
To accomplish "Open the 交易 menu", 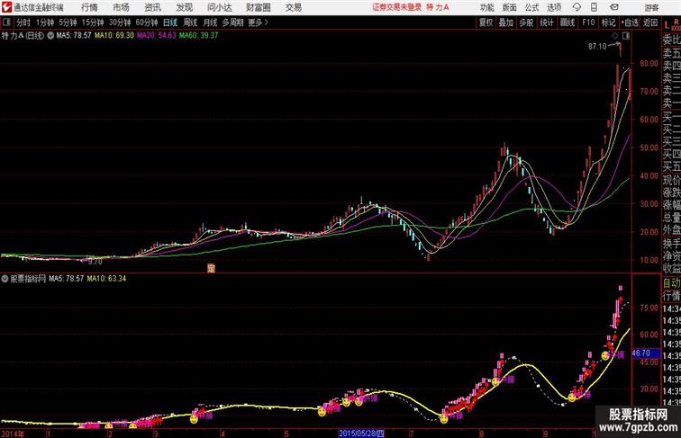I will 293,7.
